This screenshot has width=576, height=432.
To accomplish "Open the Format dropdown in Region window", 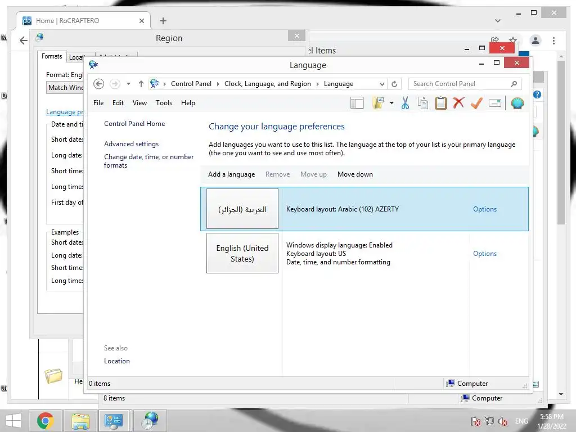I will click(x=65, y=88).
